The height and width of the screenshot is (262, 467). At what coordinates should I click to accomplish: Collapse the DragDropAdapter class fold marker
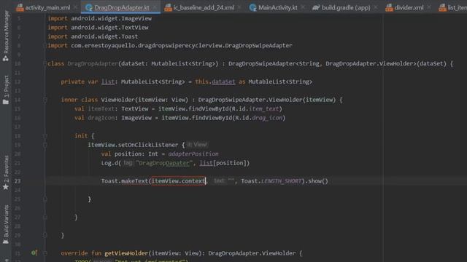pos(45,63)
